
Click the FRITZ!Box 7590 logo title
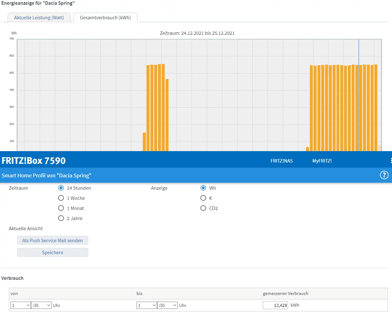(34, 161)
